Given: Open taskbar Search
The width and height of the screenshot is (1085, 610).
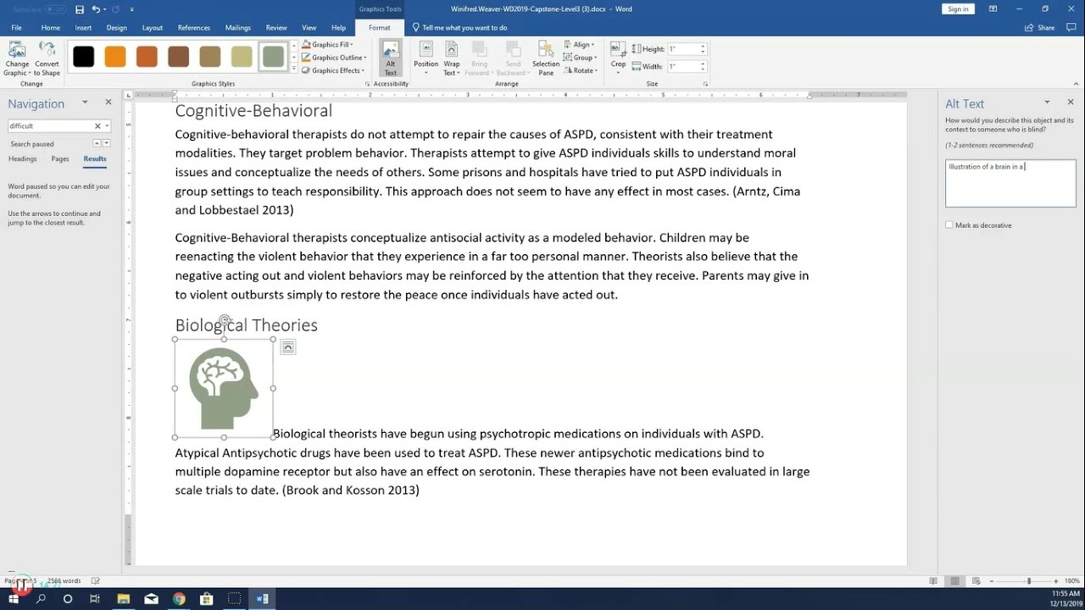Looking at the screenshot, I should pos(41,599).
